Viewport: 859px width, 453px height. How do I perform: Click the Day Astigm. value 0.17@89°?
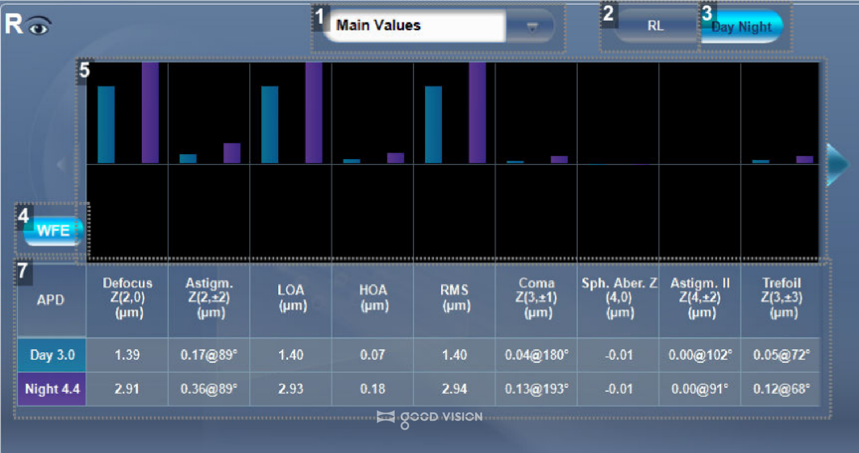pos(208,355)
